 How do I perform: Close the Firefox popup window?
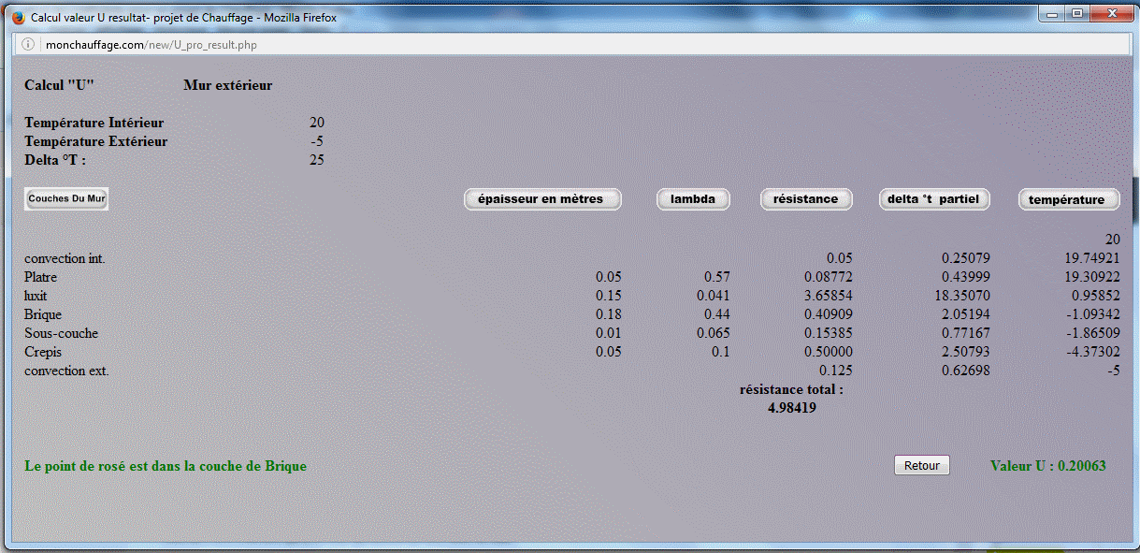[x=1111, y=14]
